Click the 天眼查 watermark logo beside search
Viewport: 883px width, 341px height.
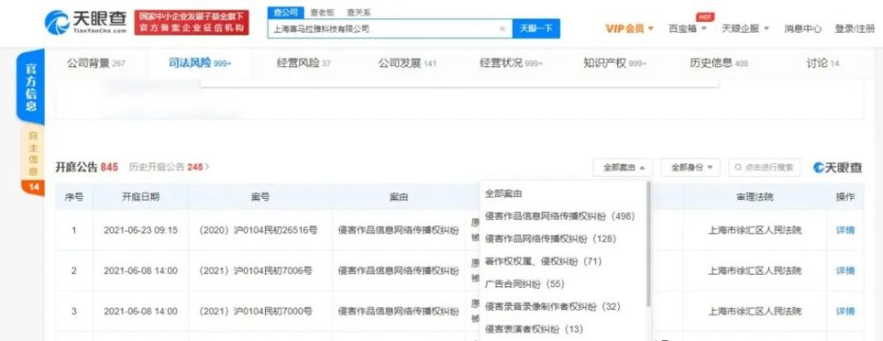pos(837,167)
